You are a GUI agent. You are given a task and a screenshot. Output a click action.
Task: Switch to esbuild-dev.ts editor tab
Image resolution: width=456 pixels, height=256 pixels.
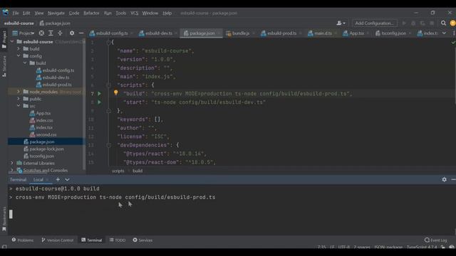158,33
